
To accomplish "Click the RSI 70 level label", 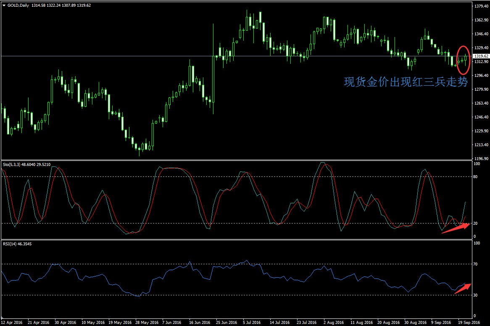I will coord(475,264).
